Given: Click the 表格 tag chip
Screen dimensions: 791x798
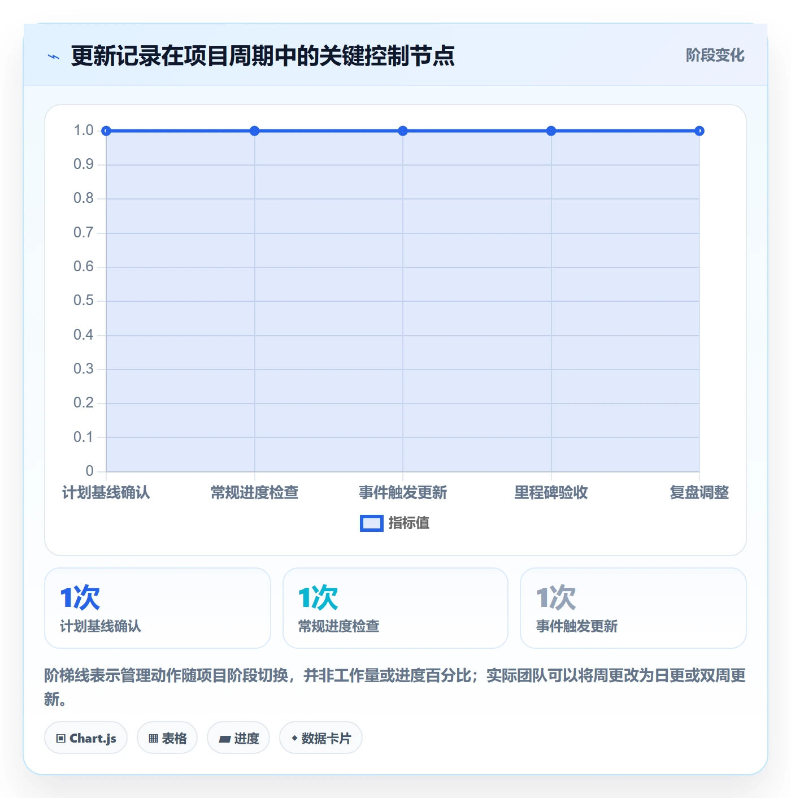Looking at the screenshot, I should [167, 738].
